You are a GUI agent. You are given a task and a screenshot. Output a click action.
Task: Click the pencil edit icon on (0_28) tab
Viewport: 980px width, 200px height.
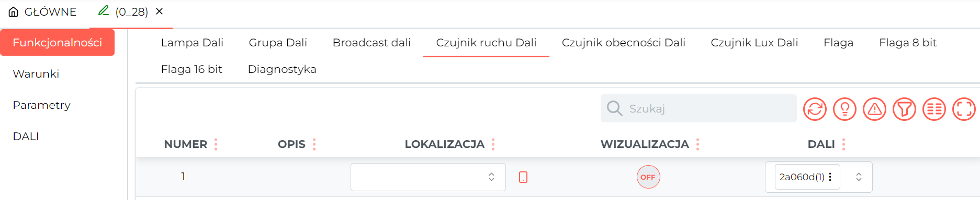(x=104, y=10)
